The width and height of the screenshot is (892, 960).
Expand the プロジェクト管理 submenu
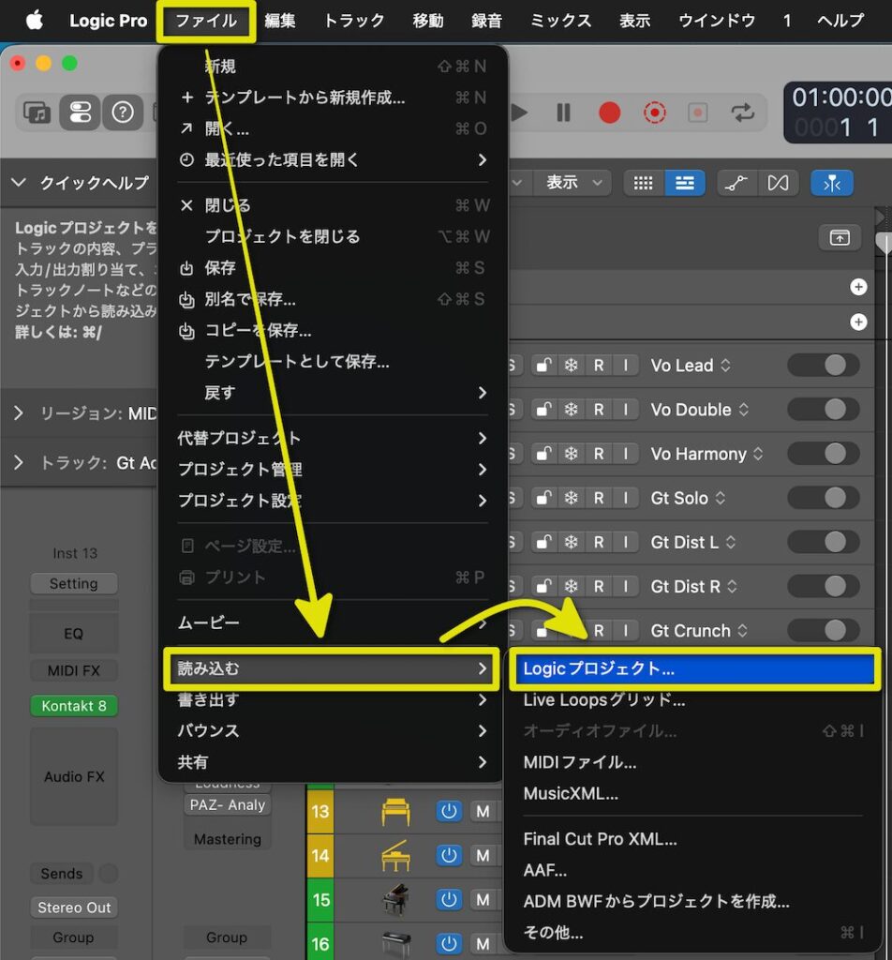333,470
